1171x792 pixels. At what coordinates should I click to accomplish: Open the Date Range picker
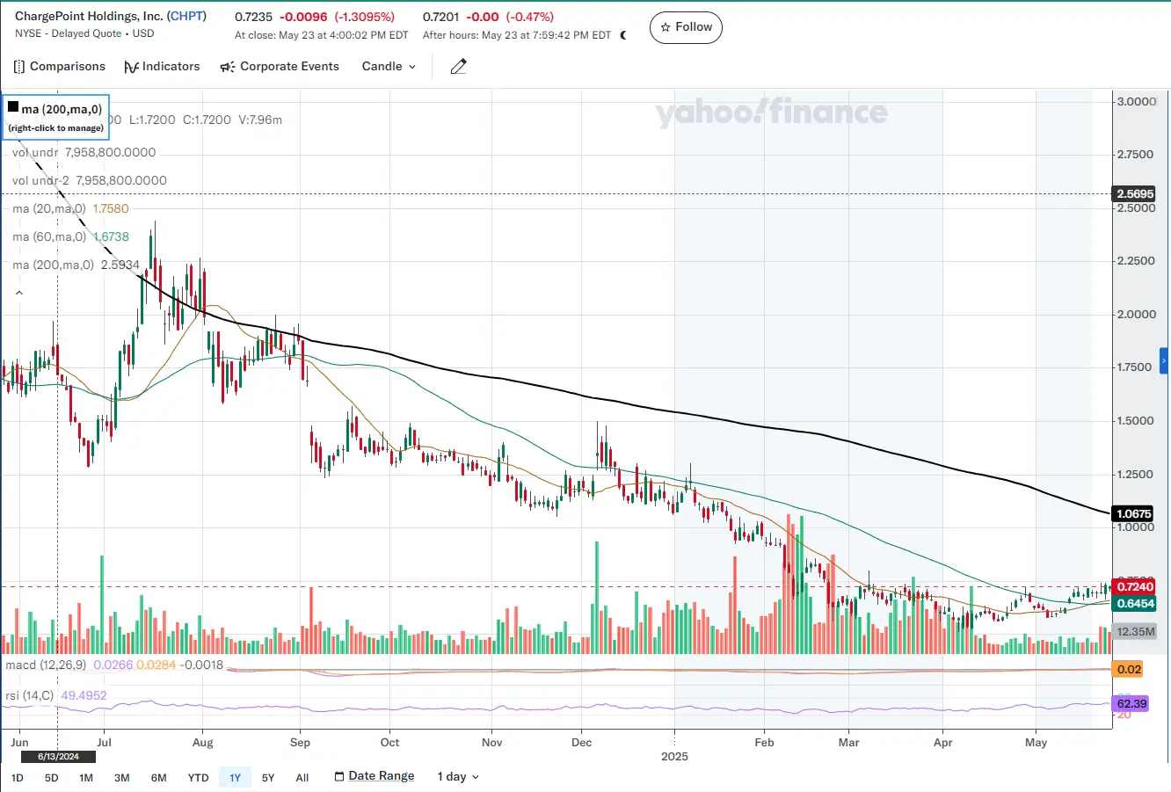(x=374, y=776)
